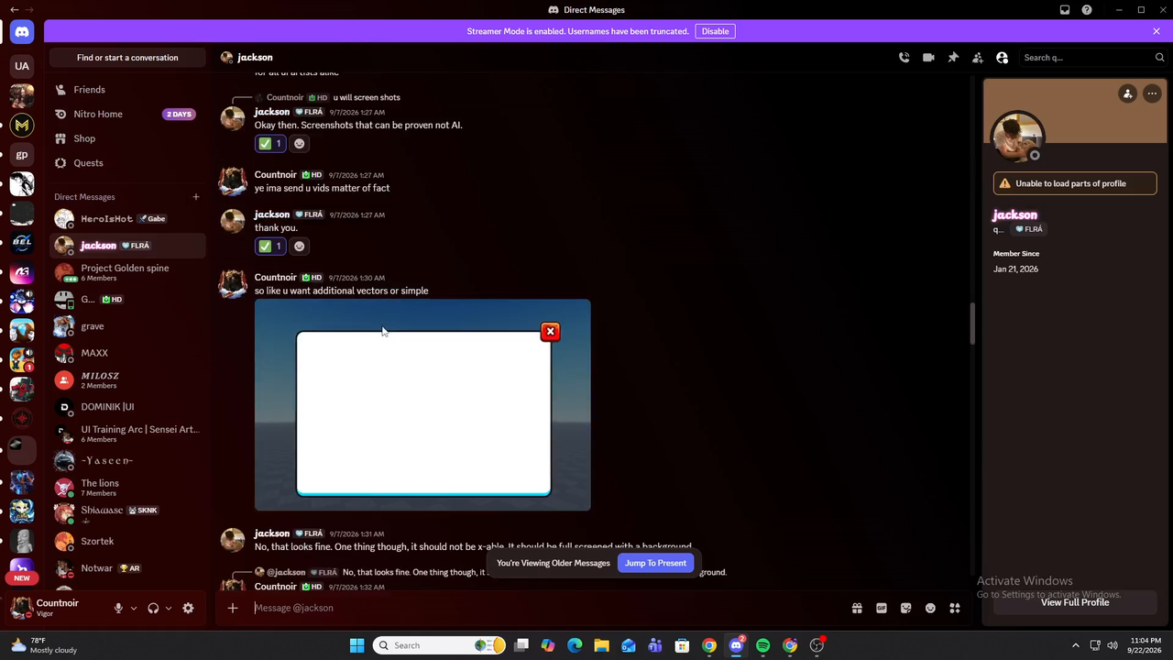Dismiss the Streamer Mode banner
The image size is (1173, 660).
point(1157,31)
